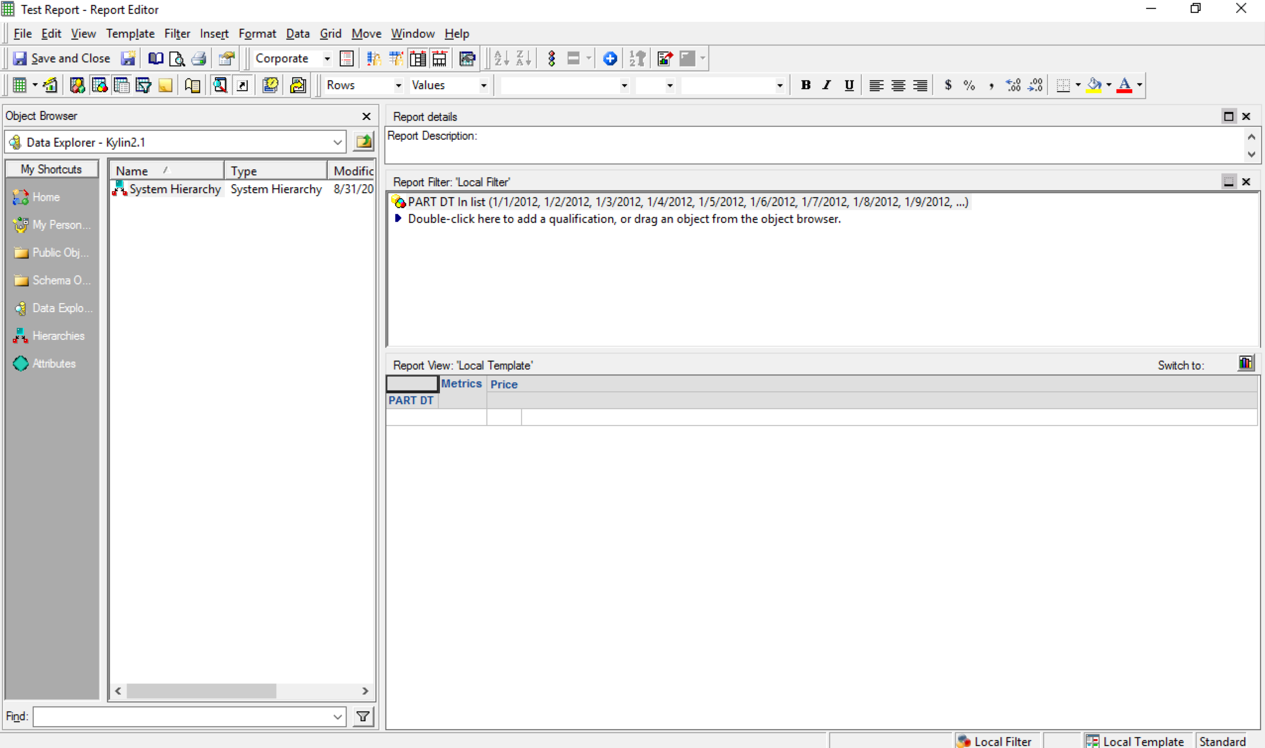Open the Corporate autostyle dropdown

327,58
